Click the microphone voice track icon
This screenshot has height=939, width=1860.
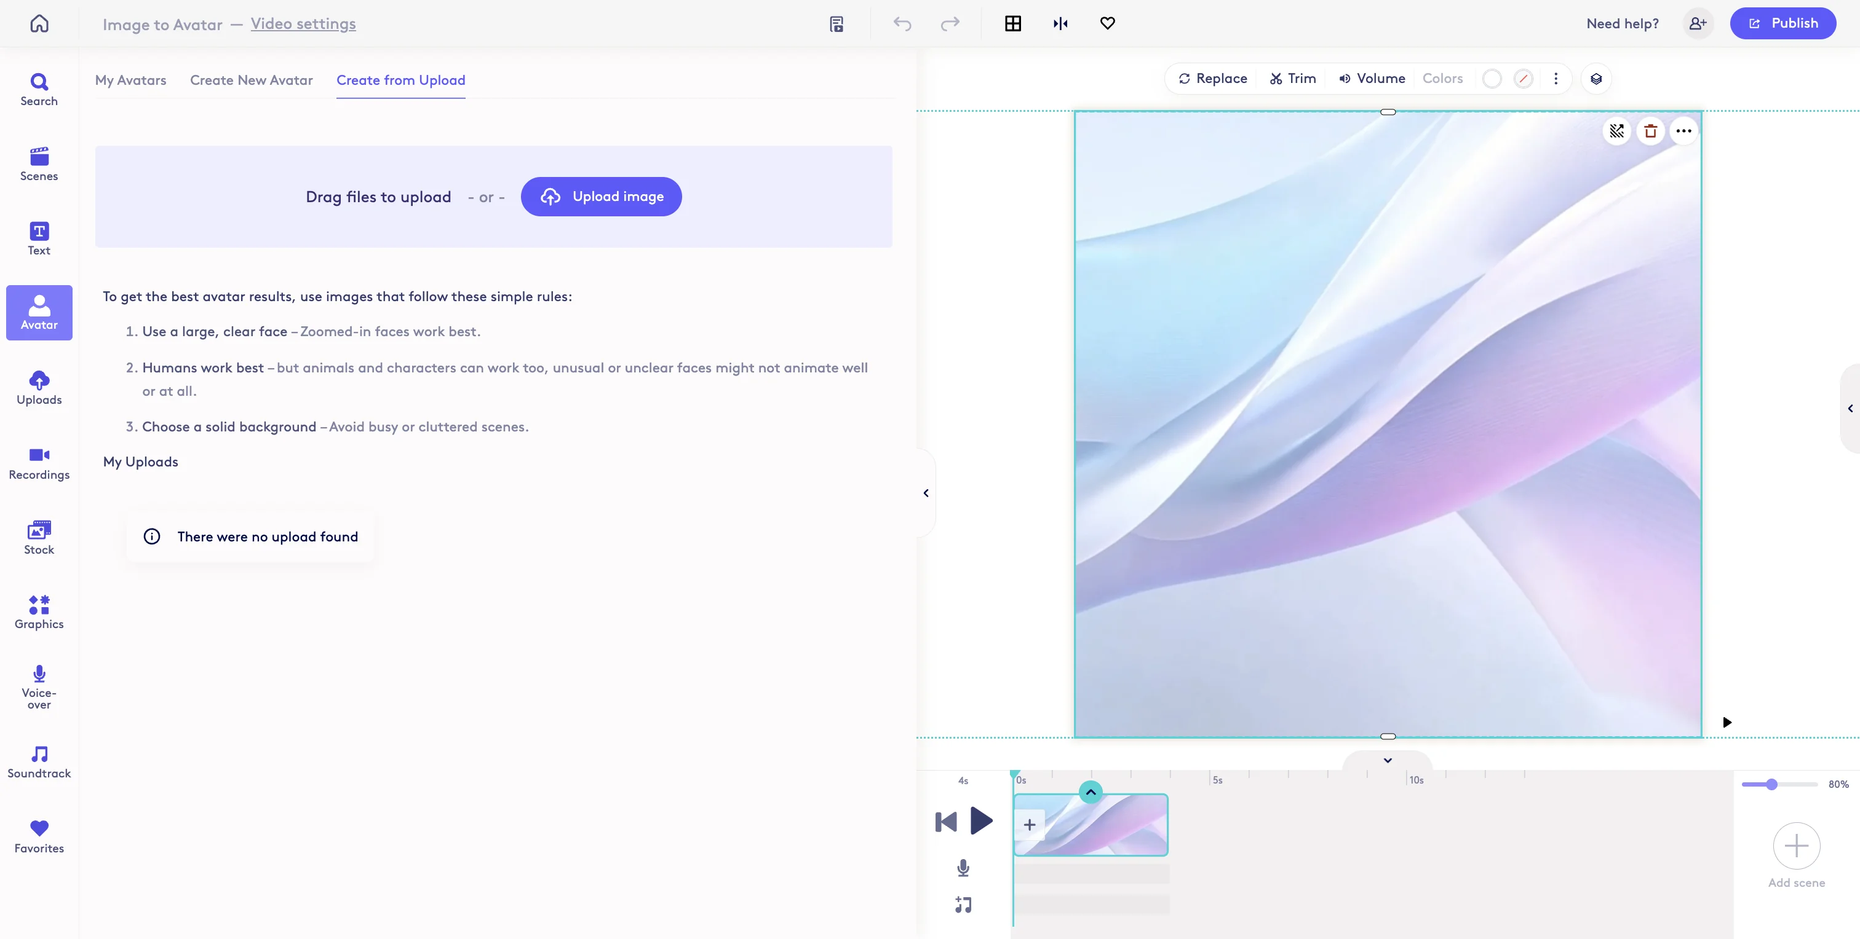click(x=963, y=868)
